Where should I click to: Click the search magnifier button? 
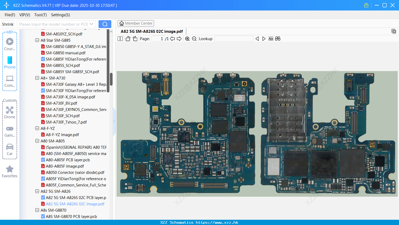[x=105, y=24]
